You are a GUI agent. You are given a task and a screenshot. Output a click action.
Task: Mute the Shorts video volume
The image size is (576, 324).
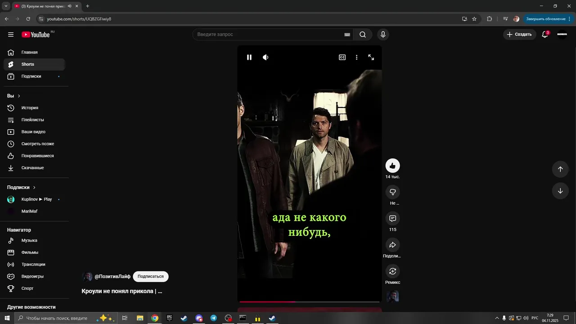click(265, 57)
